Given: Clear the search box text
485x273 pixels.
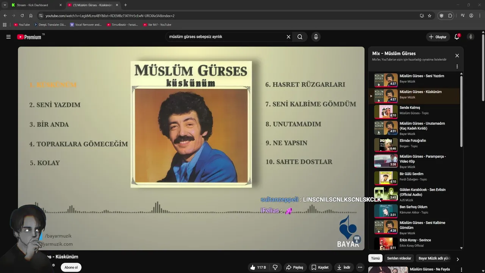Looking at the screenshot, I should coord(288,37).
